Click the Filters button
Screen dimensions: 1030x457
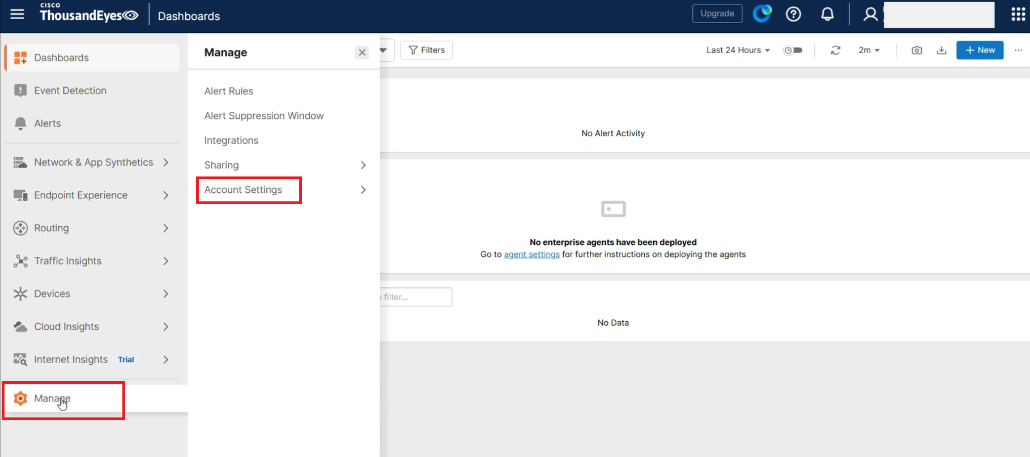427,50
